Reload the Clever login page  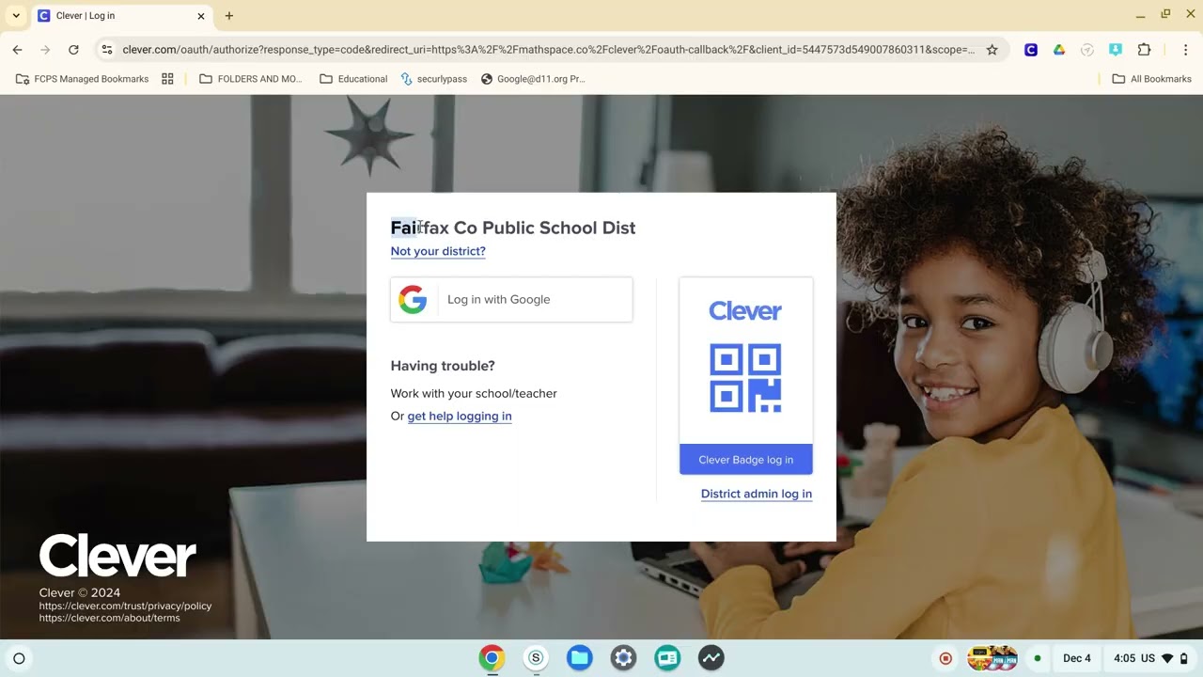click(73, 50)
